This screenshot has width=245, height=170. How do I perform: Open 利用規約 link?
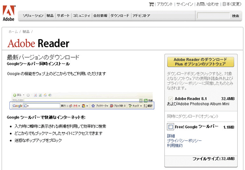(175, 145)
